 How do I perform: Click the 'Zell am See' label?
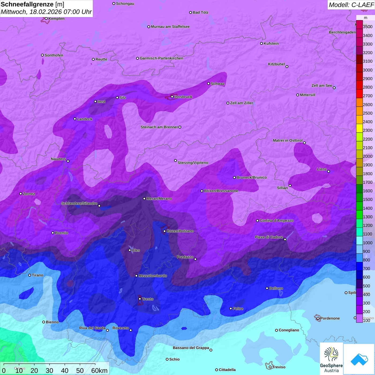(x=322, y=85)
